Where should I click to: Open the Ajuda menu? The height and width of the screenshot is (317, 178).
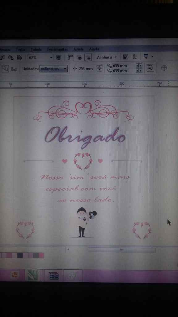94,49
